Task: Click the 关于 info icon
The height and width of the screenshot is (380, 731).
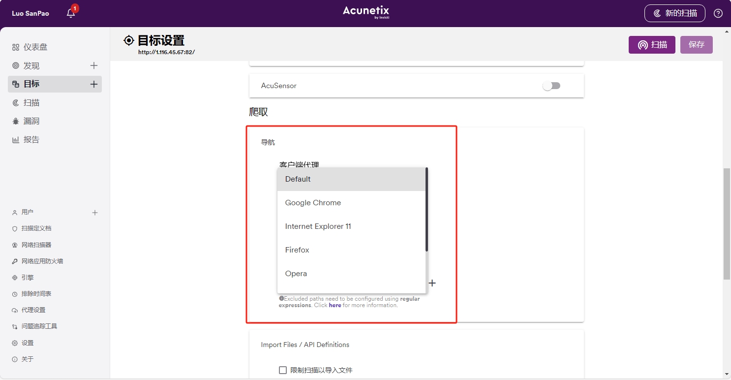Action: [15, 359]
